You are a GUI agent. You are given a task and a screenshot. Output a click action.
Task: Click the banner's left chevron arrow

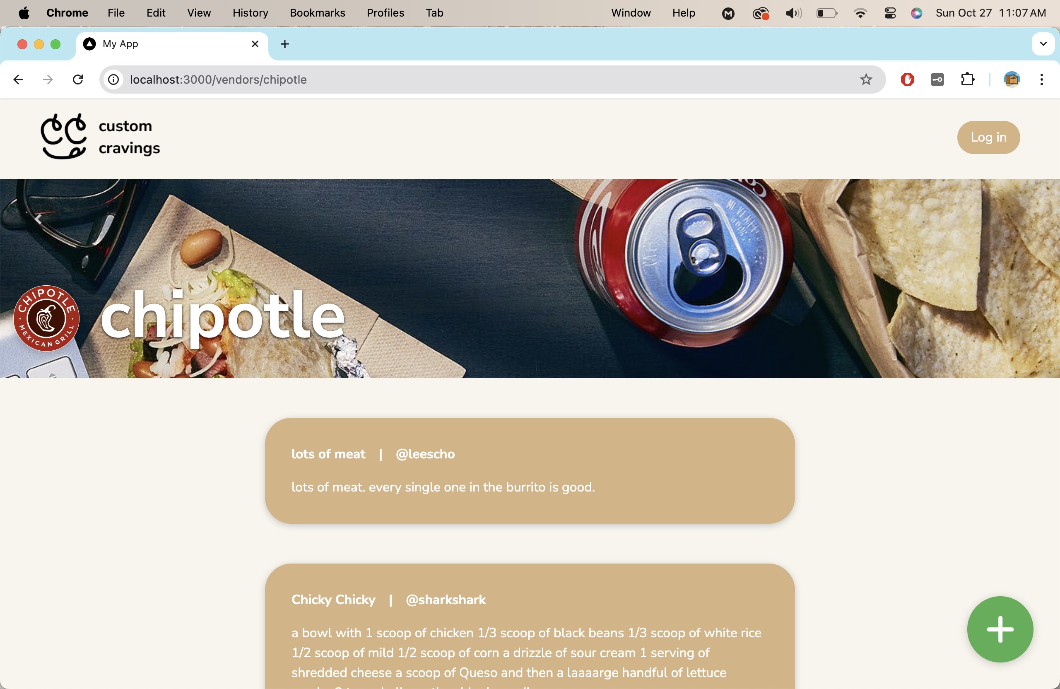(39, 219)
